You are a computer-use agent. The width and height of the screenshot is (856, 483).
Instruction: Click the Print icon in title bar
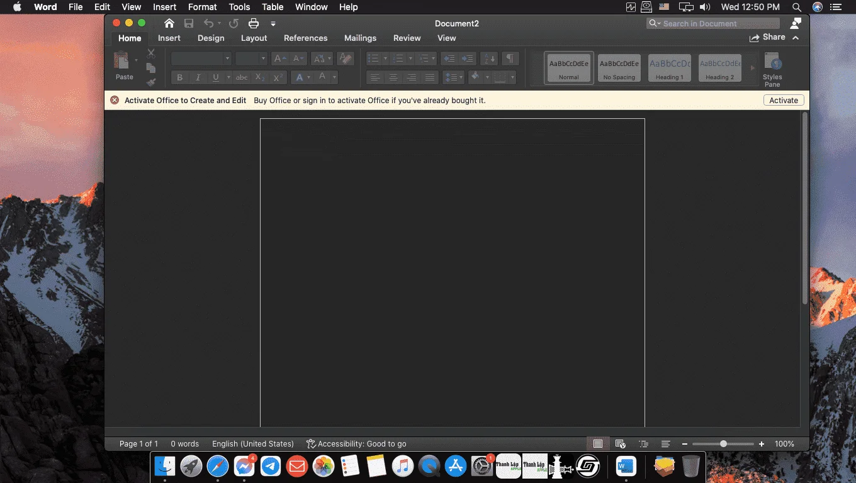[x=254, y=23]
